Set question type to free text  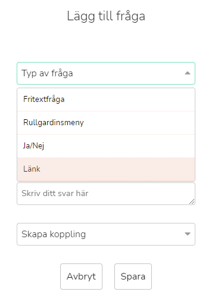[106, 100]
